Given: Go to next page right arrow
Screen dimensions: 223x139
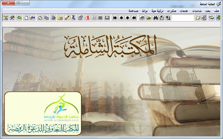Looking at the screenshot, I should 128,18.
